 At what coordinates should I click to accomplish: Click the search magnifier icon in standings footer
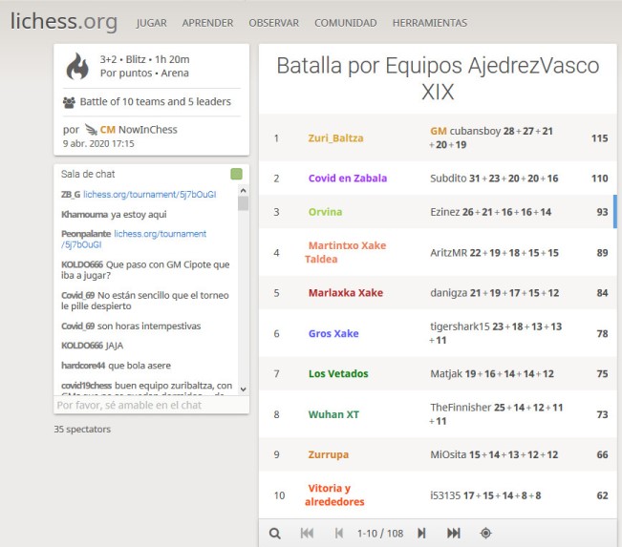click(x=275, y=533)
